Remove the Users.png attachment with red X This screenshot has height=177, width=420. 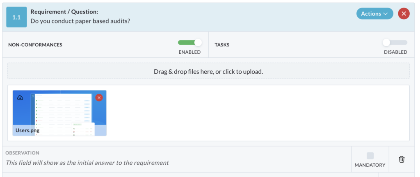(99, 98)
